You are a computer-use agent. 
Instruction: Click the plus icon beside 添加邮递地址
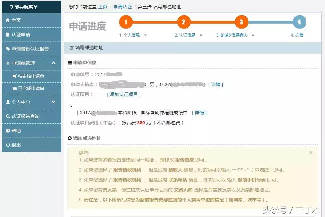pos(70,138)
